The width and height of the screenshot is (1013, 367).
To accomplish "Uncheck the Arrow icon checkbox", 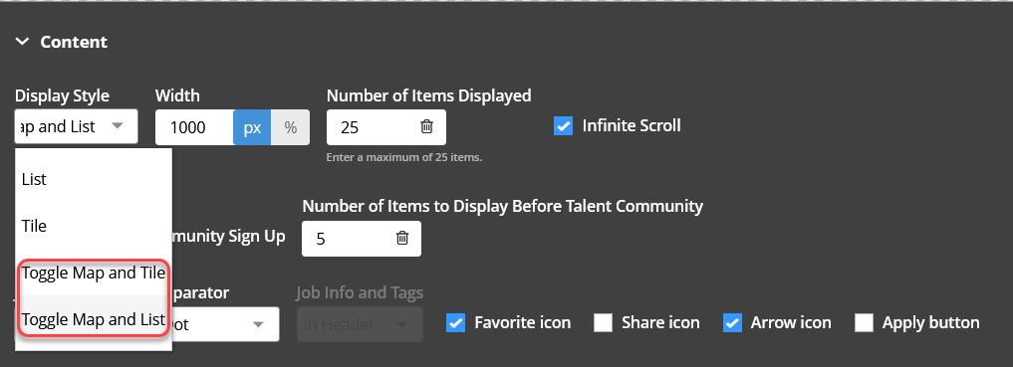I will [x=732, y=322].
